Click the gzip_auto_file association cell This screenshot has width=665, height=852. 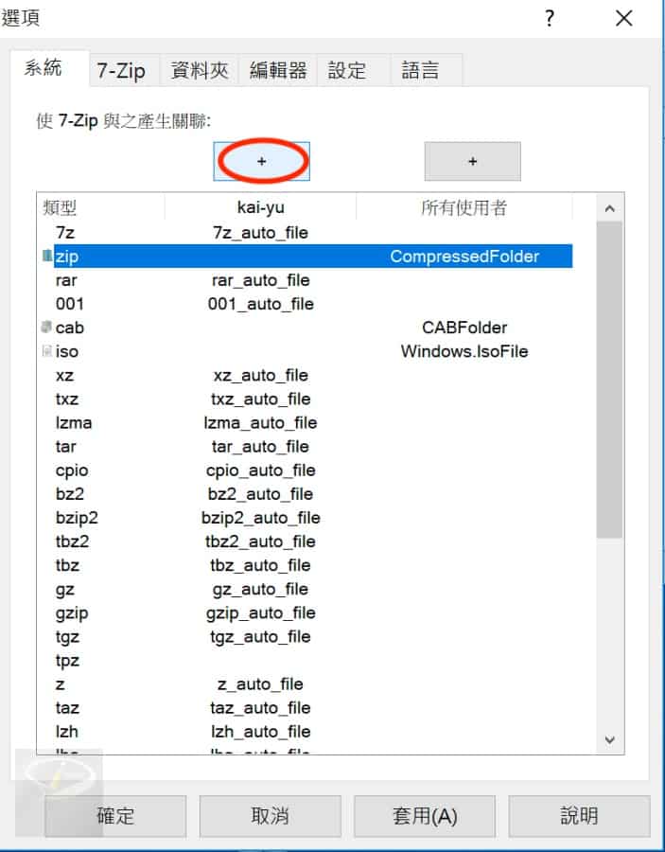point(260,612)
